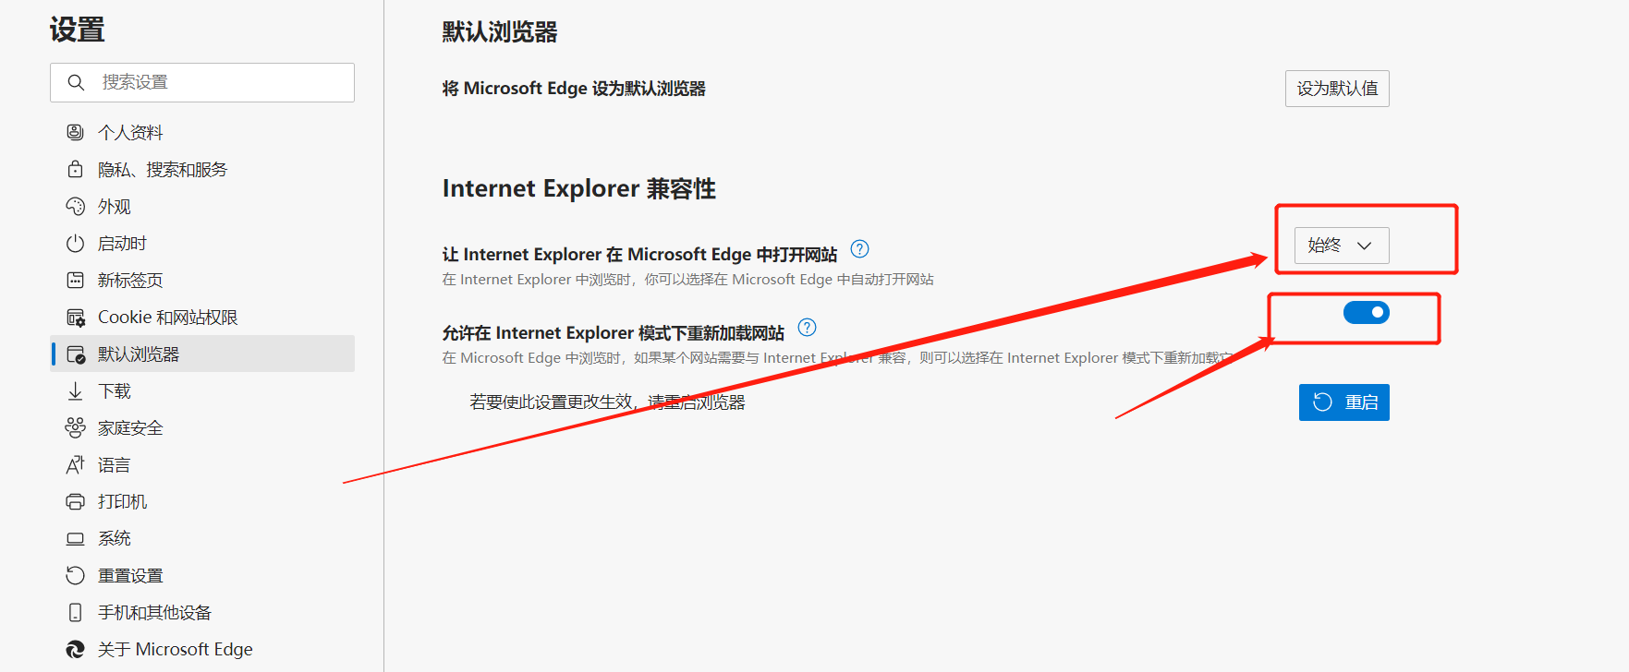This screenshot has width=1629, height=672.
Task: Click the icon beside Cookie 和网站权限
Action: click(x=76, y=318)
